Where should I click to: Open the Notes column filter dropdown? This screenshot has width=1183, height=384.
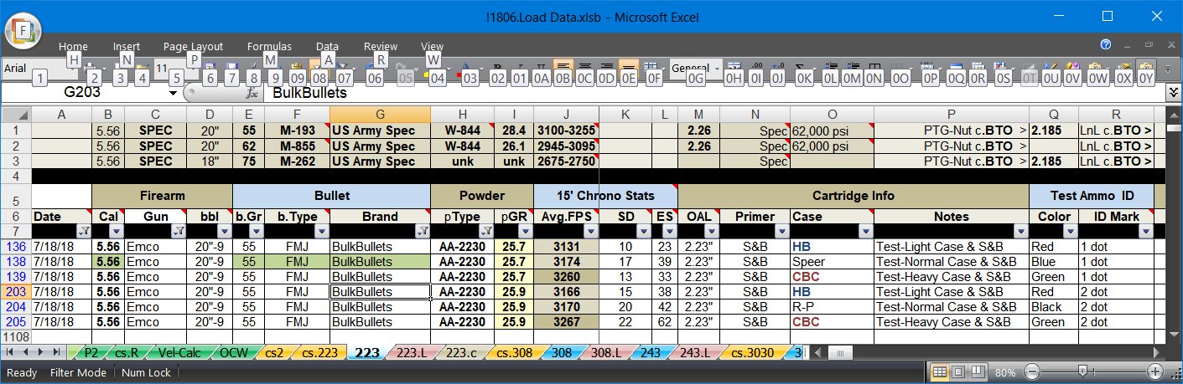tap(1020, 231)
